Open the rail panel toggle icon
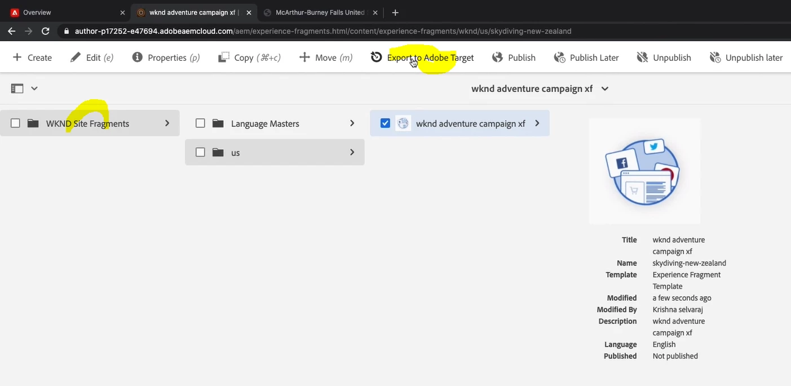The width and height of the screenshot is (791, 386). pyautogui.click(x=17, y=88)
